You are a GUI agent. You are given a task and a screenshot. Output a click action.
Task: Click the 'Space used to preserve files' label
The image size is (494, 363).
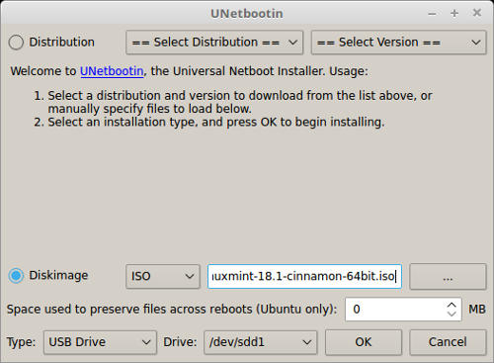pos(172,310)
